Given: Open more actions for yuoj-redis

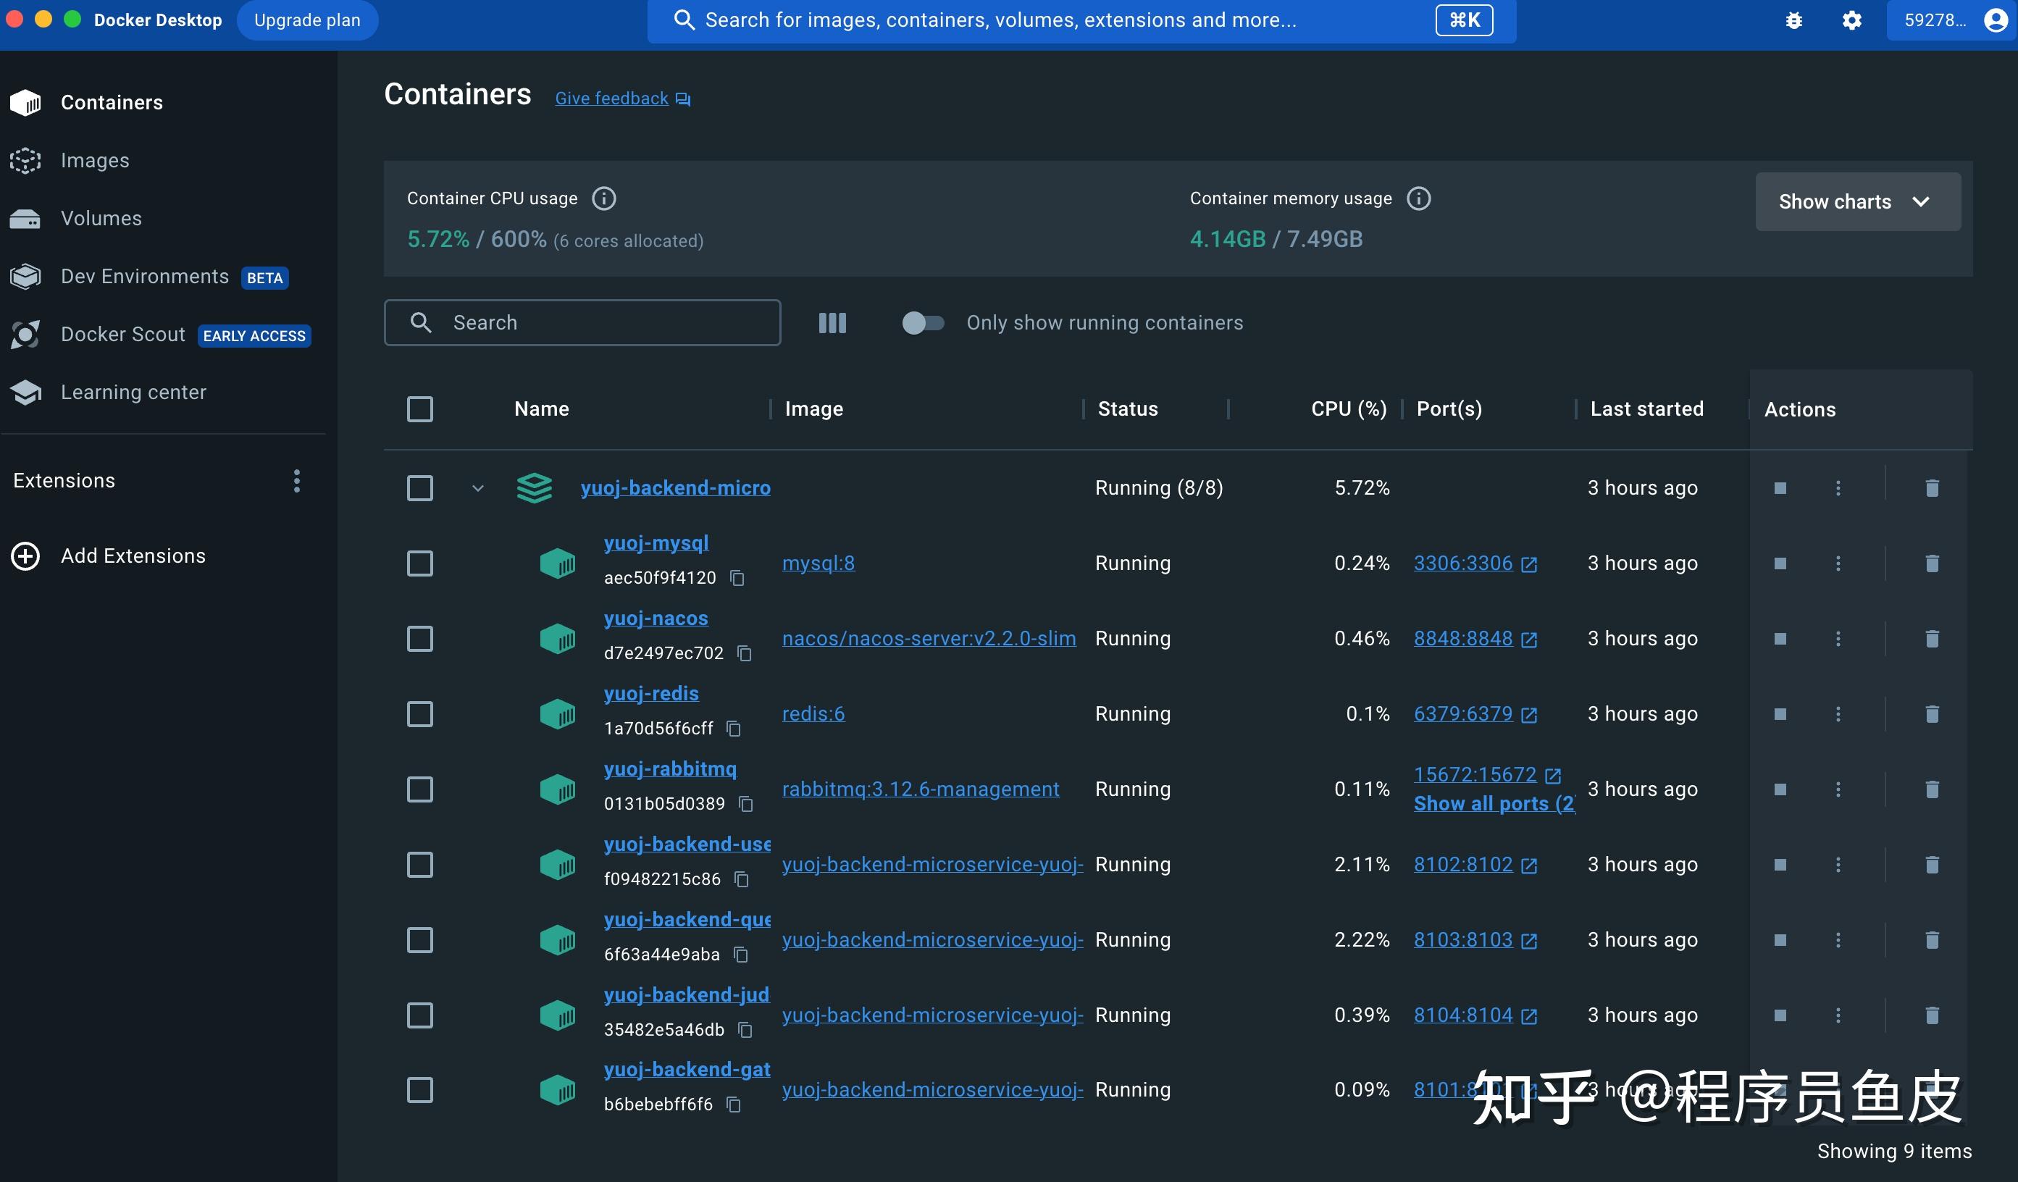Looking at the screenshot, I should tap(1838, 714).
